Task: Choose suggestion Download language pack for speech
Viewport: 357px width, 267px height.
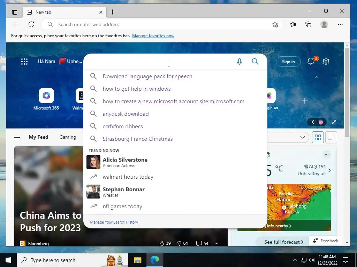Action: (175, 76)
